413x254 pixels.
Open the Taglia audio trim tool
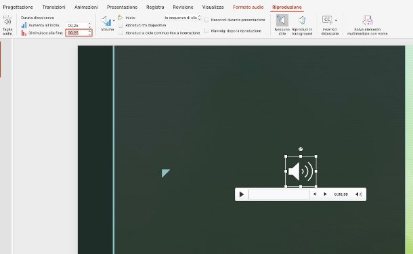[x=7, y=25]
